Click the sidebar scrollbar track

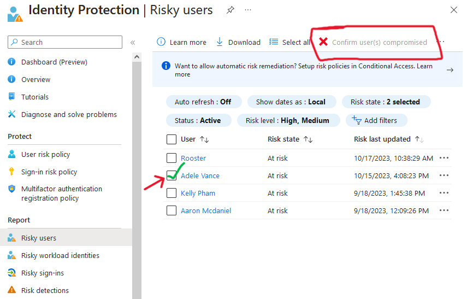137,180
